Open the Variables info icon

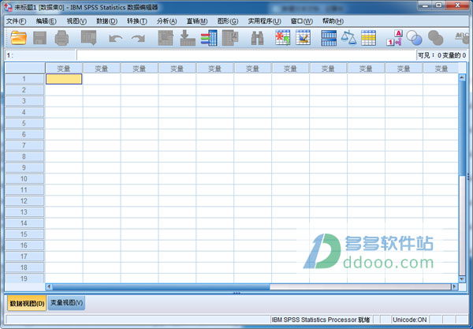click(x=209, y=38)
